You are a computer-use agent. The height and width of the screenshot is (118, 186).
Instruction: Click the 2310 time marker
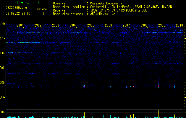(179, 25)
